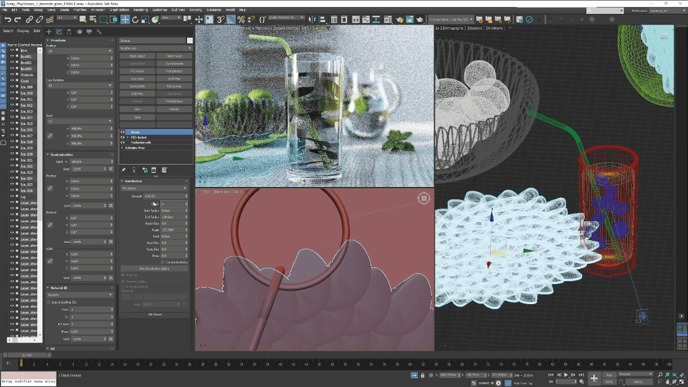Toggle the Angle Snap icon
688x387 pixels.
pyautogui.click(x=231, y=19)
